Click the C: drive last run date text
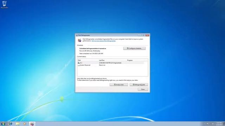 tap(110, 63)
